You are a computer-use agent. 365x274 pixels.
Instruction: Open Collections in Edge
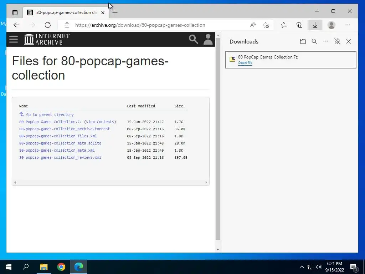[x=299, y=25]
